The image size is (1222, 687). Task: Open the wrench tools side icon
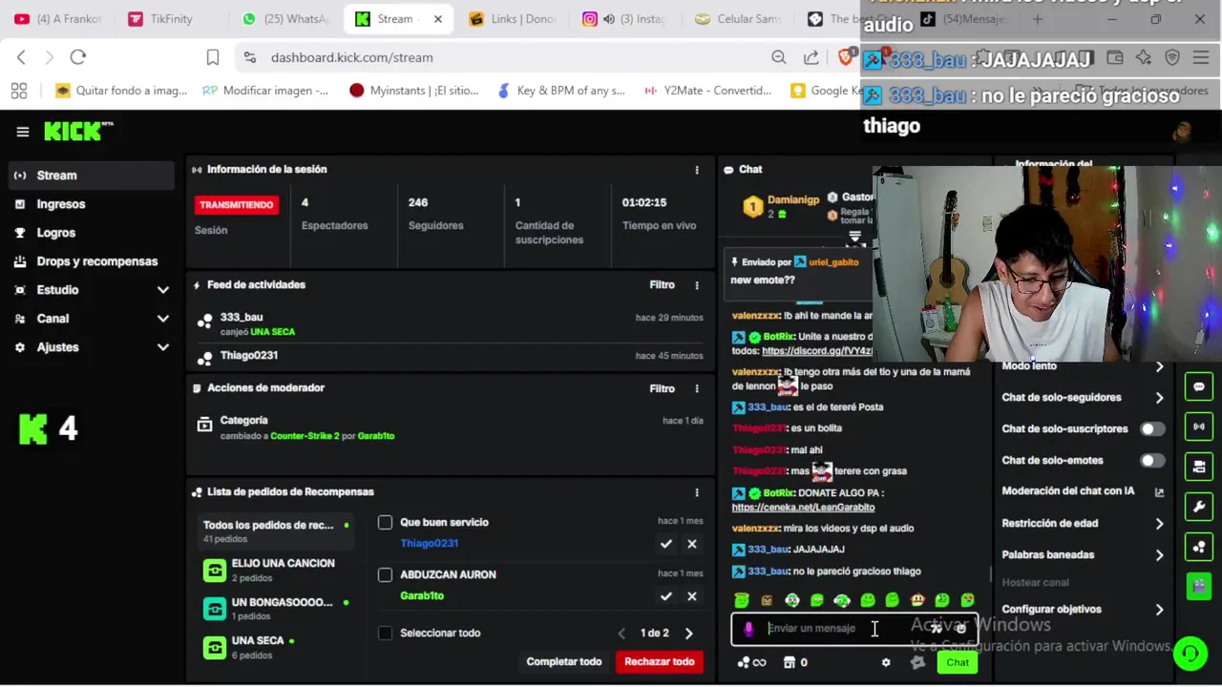(1199, 507)
